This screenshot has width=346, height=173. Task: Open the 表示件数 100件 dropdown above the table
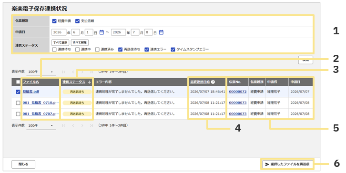coord(41,71)
